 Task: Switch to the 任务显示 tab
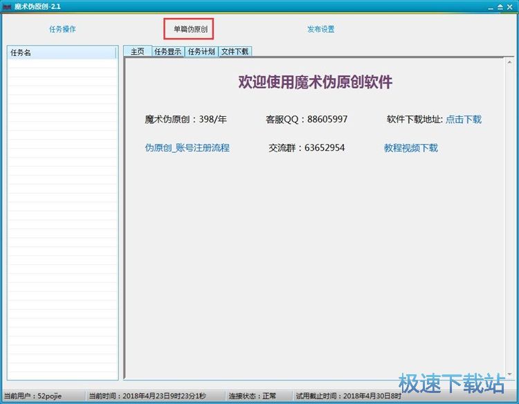[168, 51]
